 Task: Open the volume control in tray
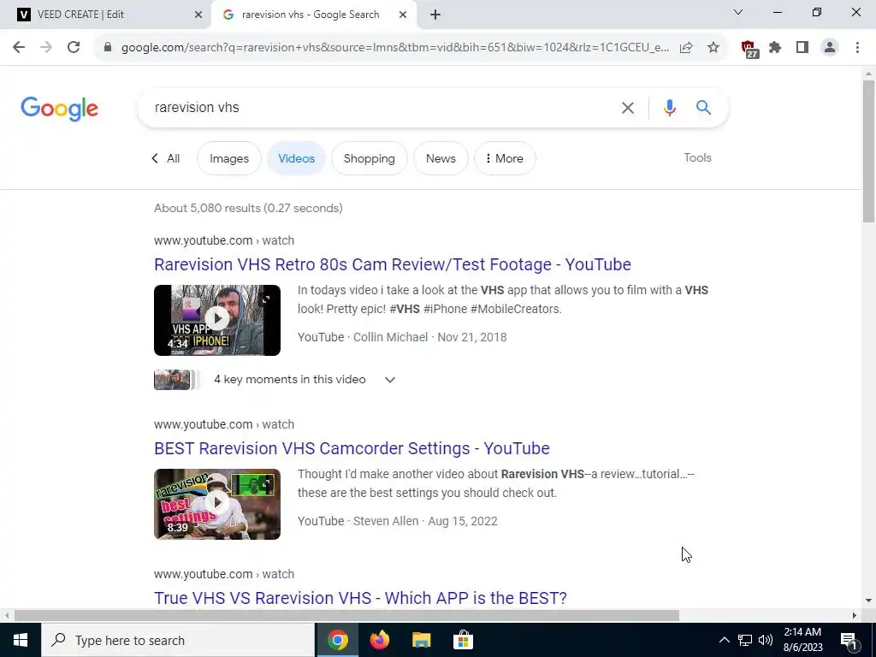tap(766, 640)
